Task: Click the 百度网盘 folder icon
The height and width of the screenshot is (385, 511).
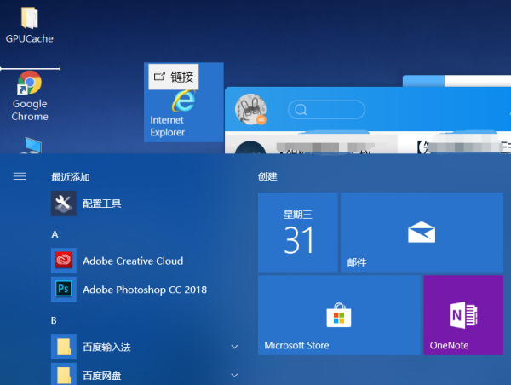Action: (64, 376)
